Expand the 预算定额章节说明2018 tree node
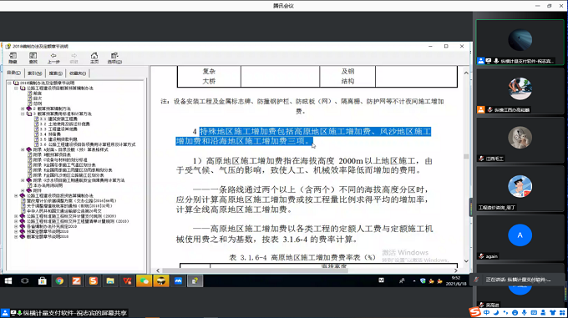The height and width of the screenshot is (318, 568). [16, 231]
